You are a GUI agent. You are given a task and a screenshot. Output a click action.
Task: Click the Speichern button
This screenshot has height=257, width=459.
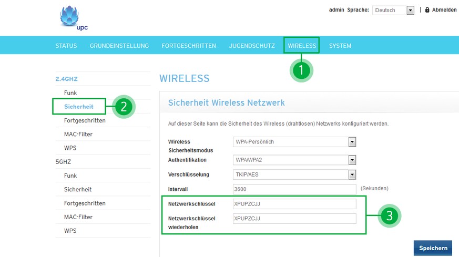(433, 248)
